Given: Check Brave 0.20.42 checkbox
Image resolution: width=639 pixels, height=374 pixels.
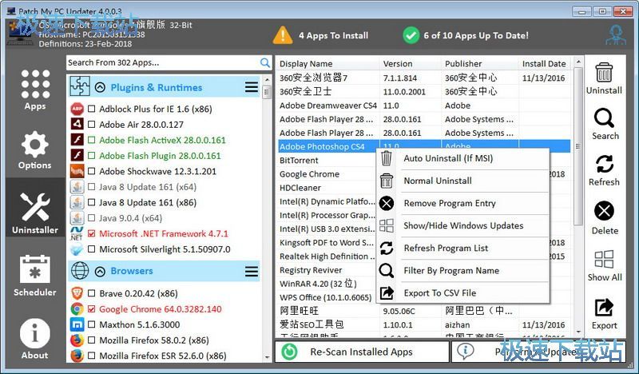Looking at the screenshot, I should pyautogui.click(x=92, y=293).
